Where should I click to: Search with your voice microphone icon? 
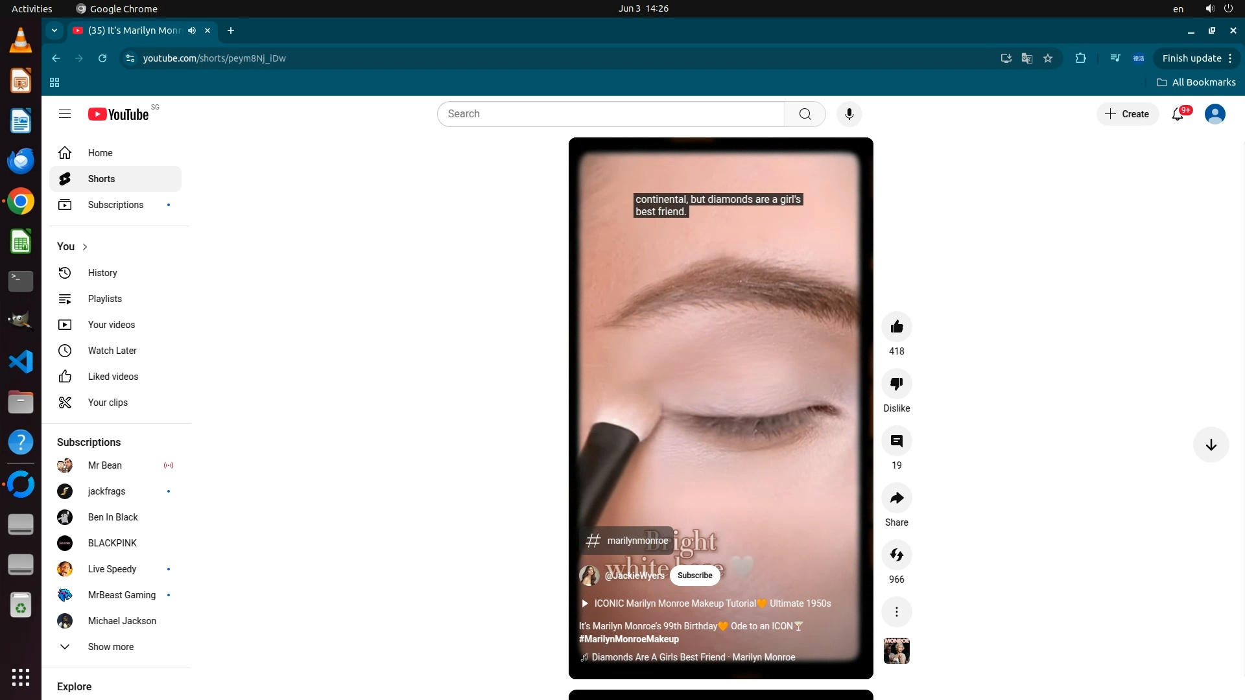849,114
